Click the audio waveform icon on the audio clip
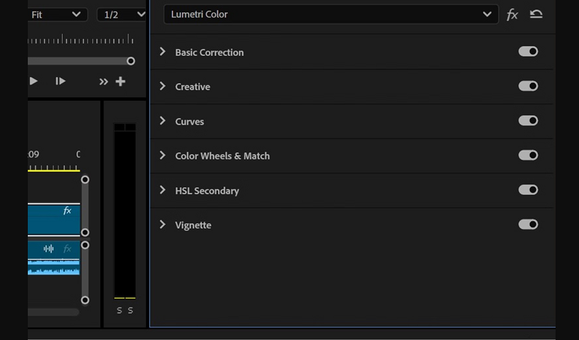The width and height of the screenshot is (579, 340). point(48,249)
